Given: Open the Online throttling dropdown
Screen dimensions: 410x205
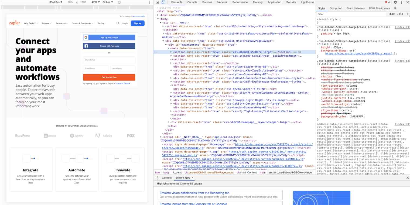Looking at the screenshot, I should pos(108,2).
